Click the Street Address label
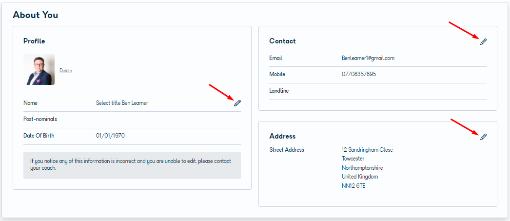This screenshot has height=221, width=510. pos(287,150)
